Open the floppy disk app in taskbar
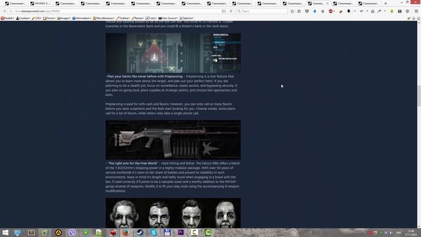This screenshot has width=421, height=237. coord(167,232)
